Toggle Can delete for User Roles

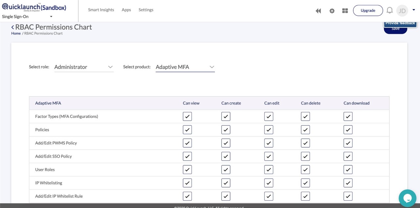click(x=305, y=170)
